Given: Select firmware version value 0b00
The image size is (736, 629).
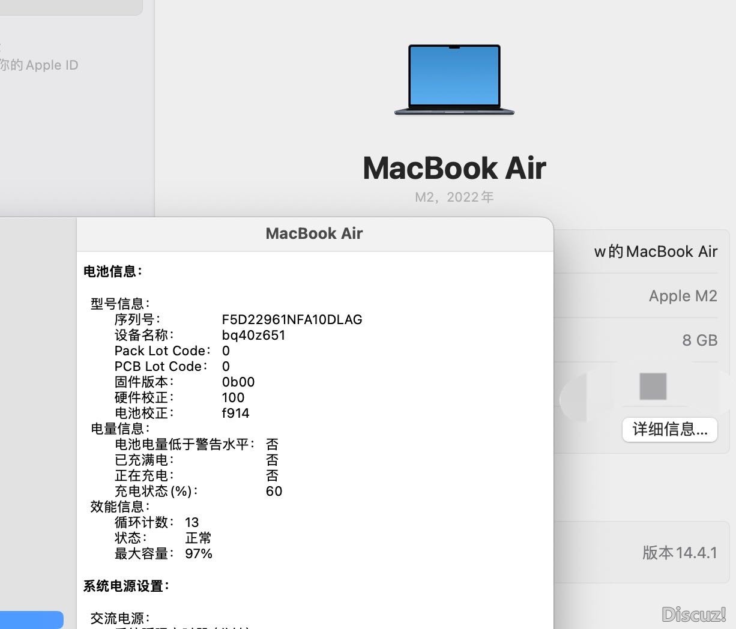Looking at the screenshot, I should pyautogui.click(x=238, y=382).
